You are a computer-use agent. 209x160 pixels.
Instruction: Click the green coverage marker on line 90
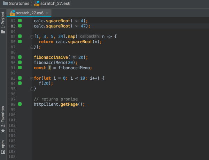tap(20, 62)
